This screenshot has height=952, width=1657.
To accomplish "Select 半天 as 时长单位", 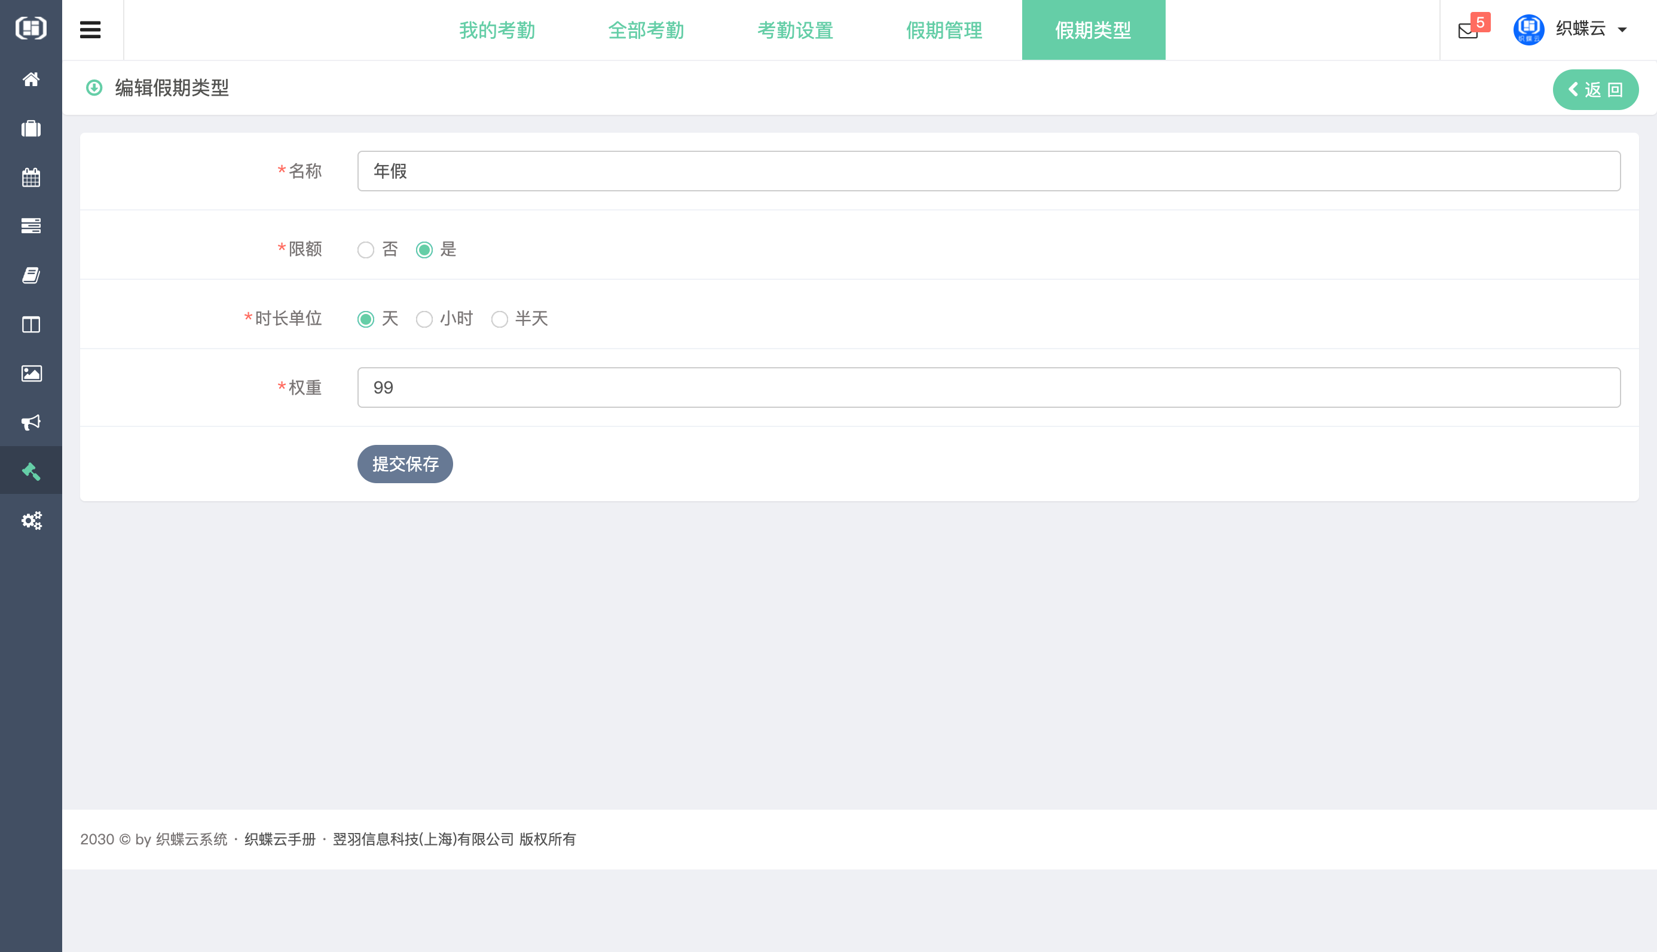I will pyautogui.click(x=500, y=319).
